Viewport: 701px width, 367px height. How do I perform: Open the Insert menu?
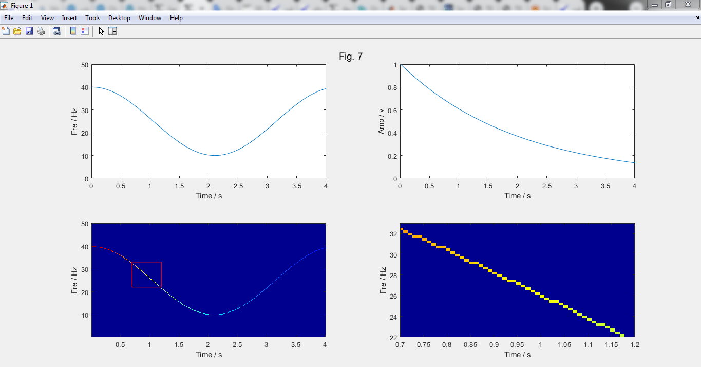coord(69,18)
